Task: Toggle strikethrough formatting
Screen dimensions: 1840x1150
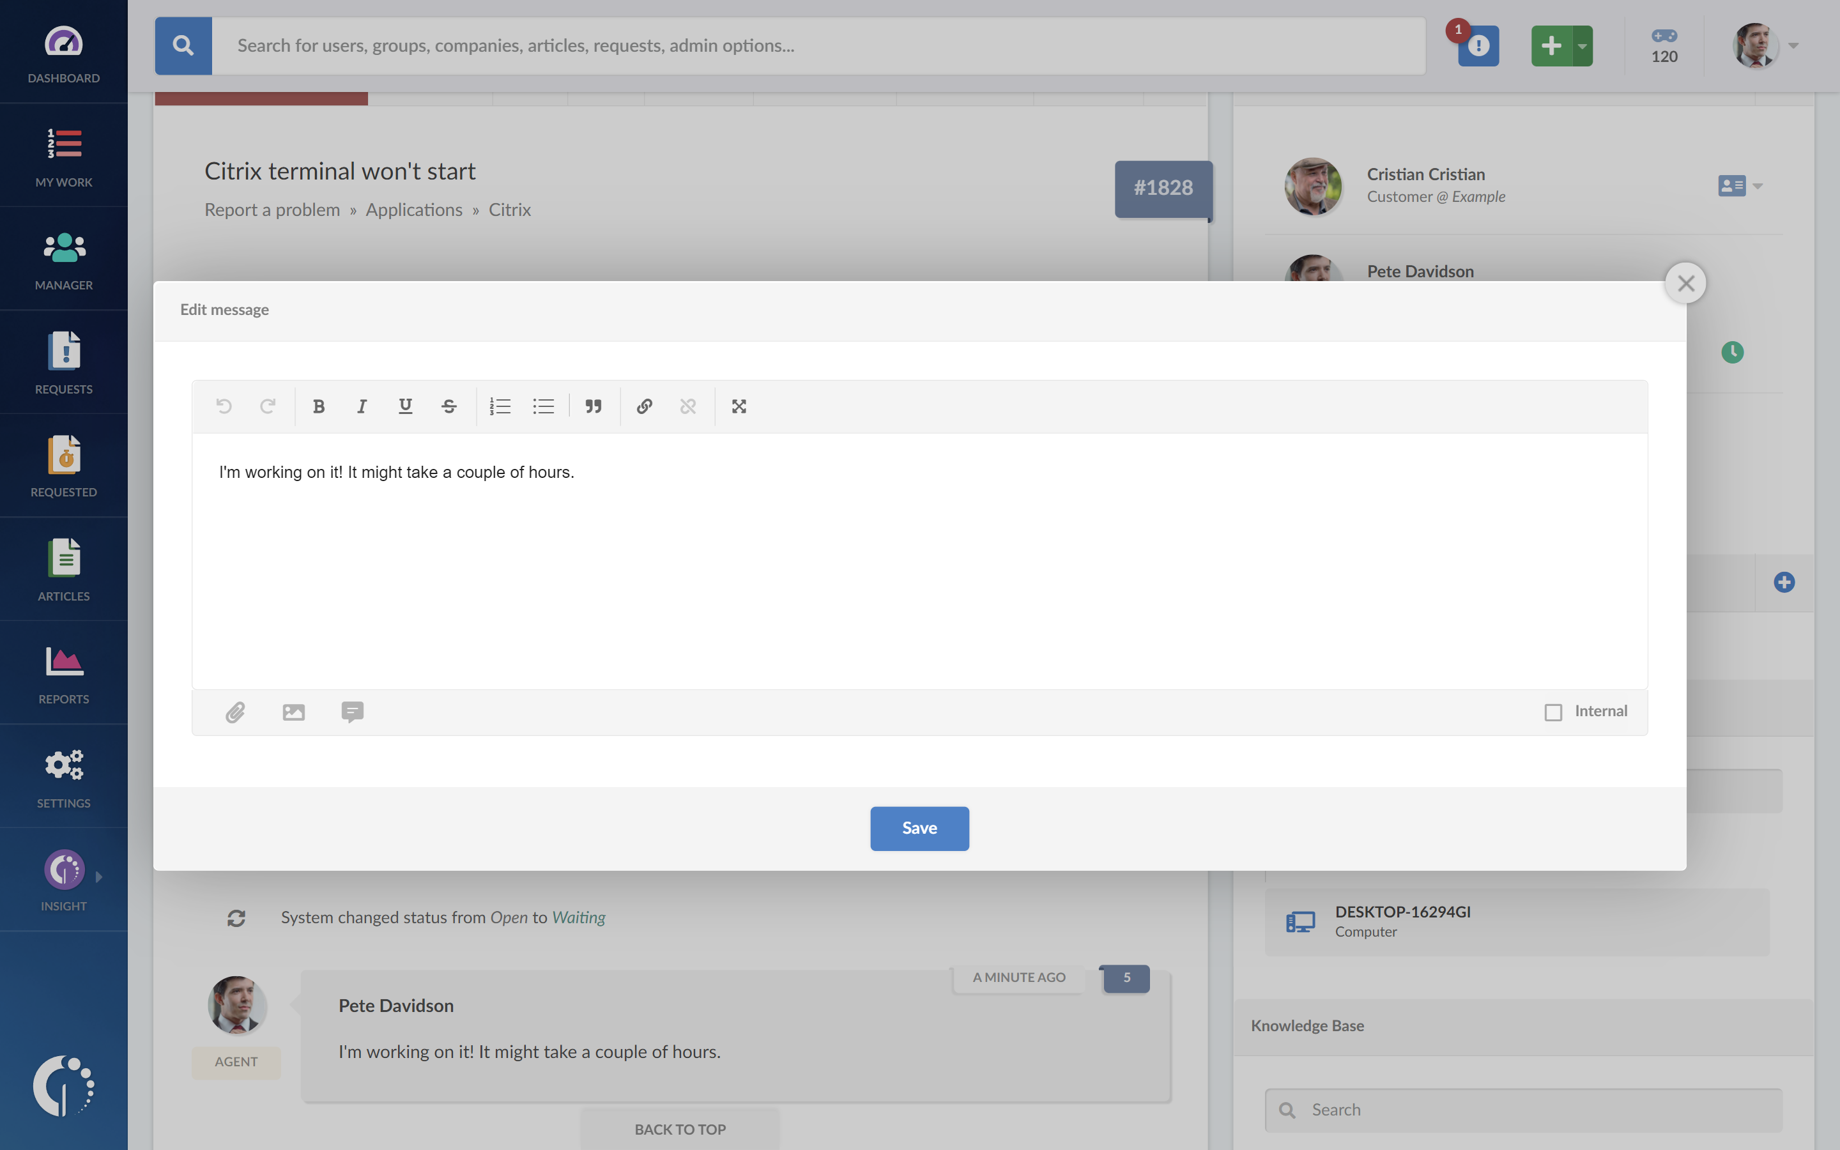Action: click(448, 406)
